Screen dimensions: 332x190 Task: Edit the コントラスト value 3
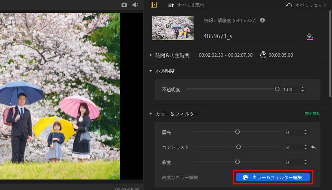click(x=294, y=147)
